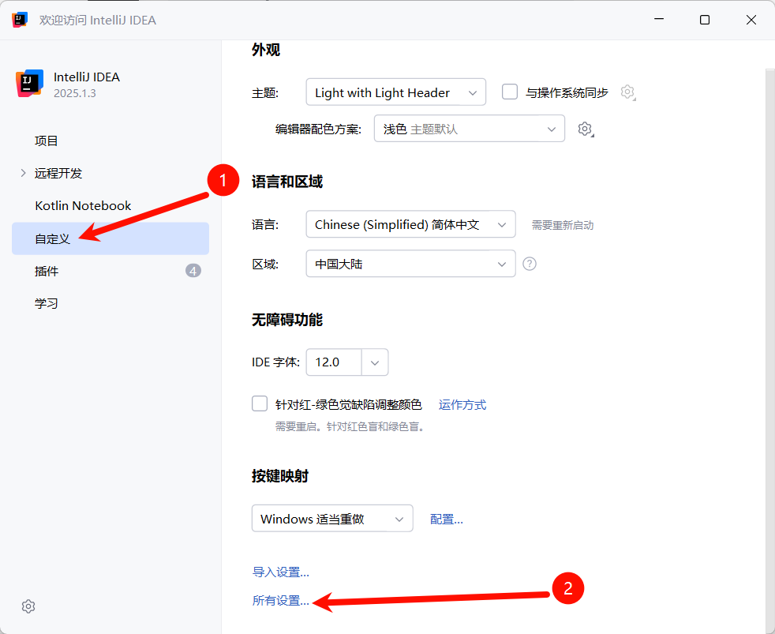Open 学习 in the sidebar
Image resolution: width=775 pixels, height=634 pixels.
pos(47,303)
